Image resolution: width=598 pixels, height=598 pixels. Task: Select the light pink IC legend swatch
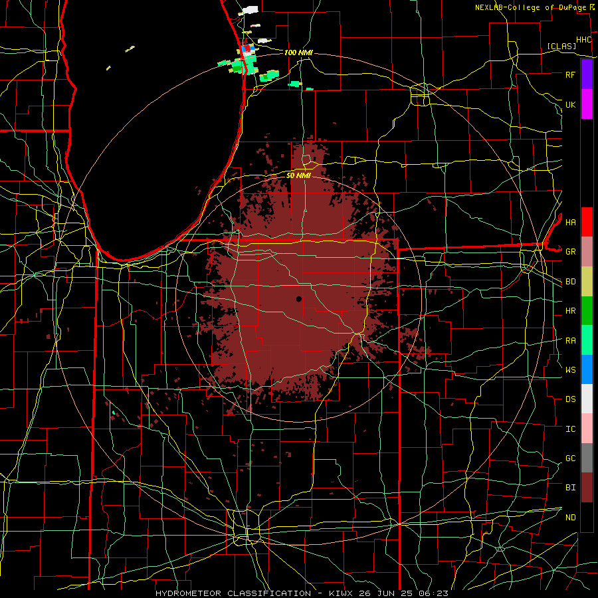click(x=587, y=429)
